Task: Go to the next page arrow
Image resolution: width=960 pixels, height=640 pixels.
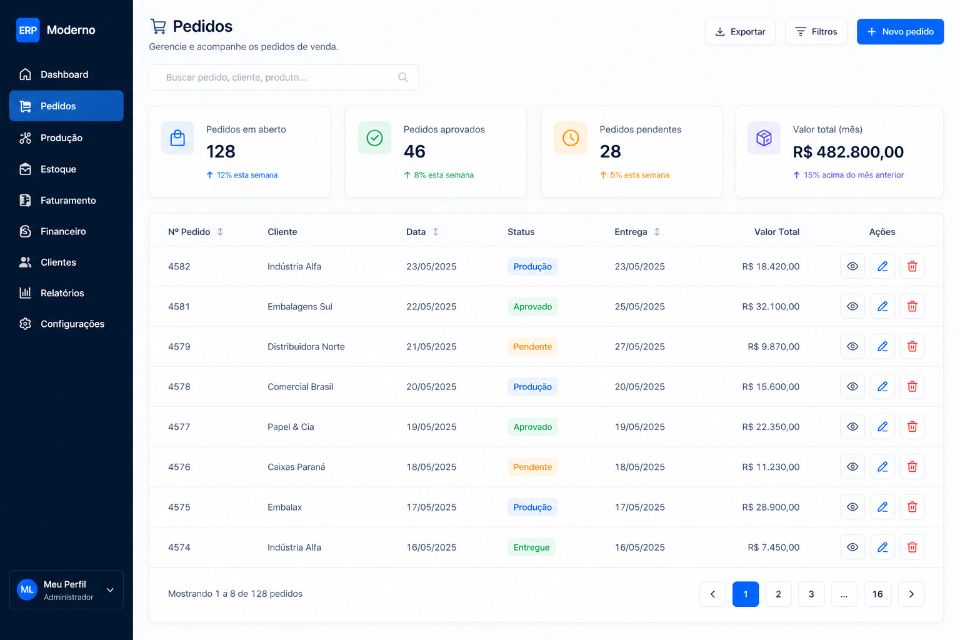Action: [911, 594]
